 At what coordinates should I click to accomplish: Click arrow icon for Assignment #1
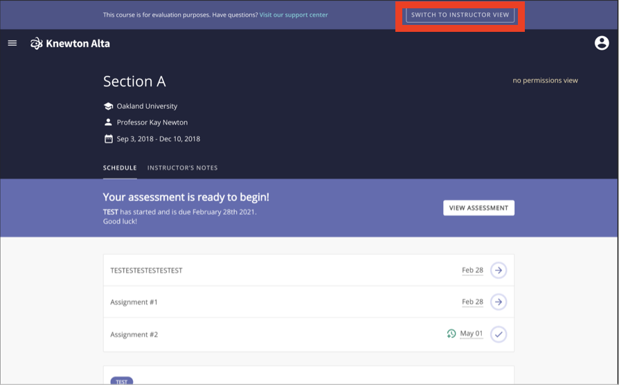click(498, 302)
